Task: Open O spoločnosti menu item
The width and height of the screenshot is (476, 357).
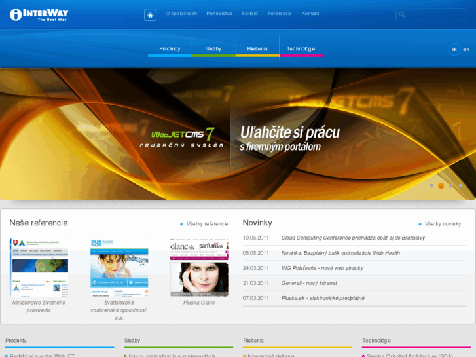Action: click(181, 14)
